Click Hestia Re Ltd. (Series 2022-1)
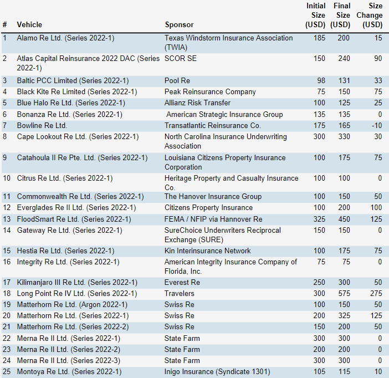Viewport: 389px width, 378px height. (x=65, y=251)
